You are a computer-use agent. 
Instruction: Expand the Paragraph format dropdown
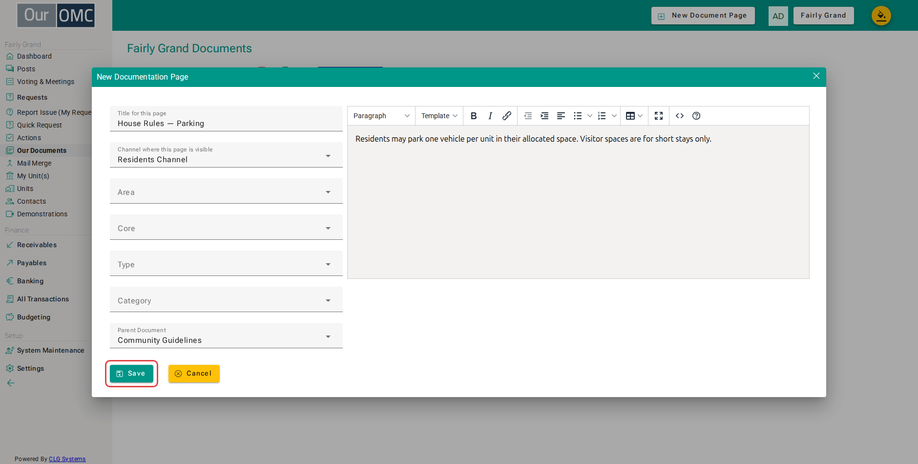tap(381, 116)
